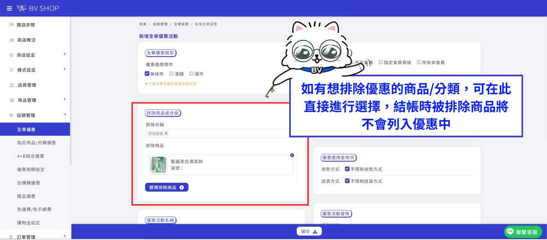Open the LINE 聯繫客服 chat button
This screenshot has height=240, width=547.
(523, 232)
